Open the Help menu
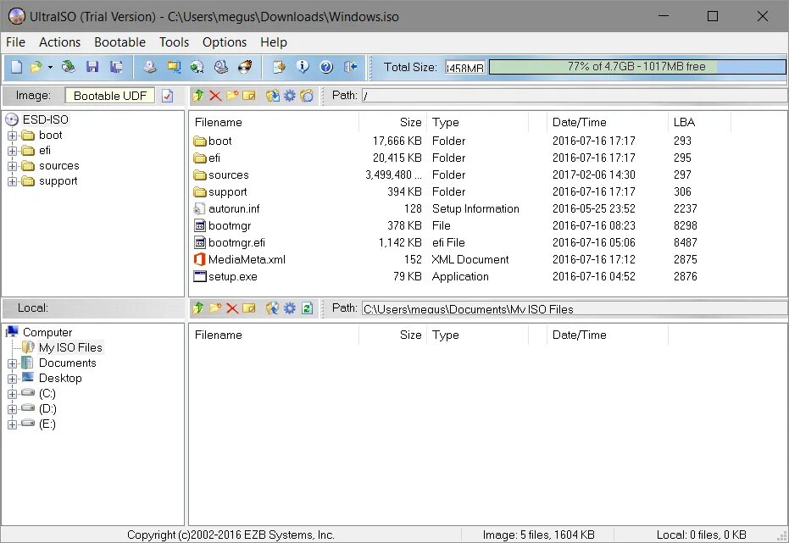 (x=274, y=42)
